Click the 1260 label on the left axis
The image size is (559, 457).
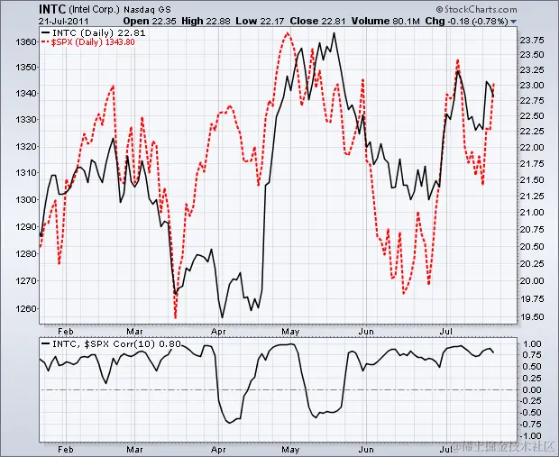tap(25, 308)
